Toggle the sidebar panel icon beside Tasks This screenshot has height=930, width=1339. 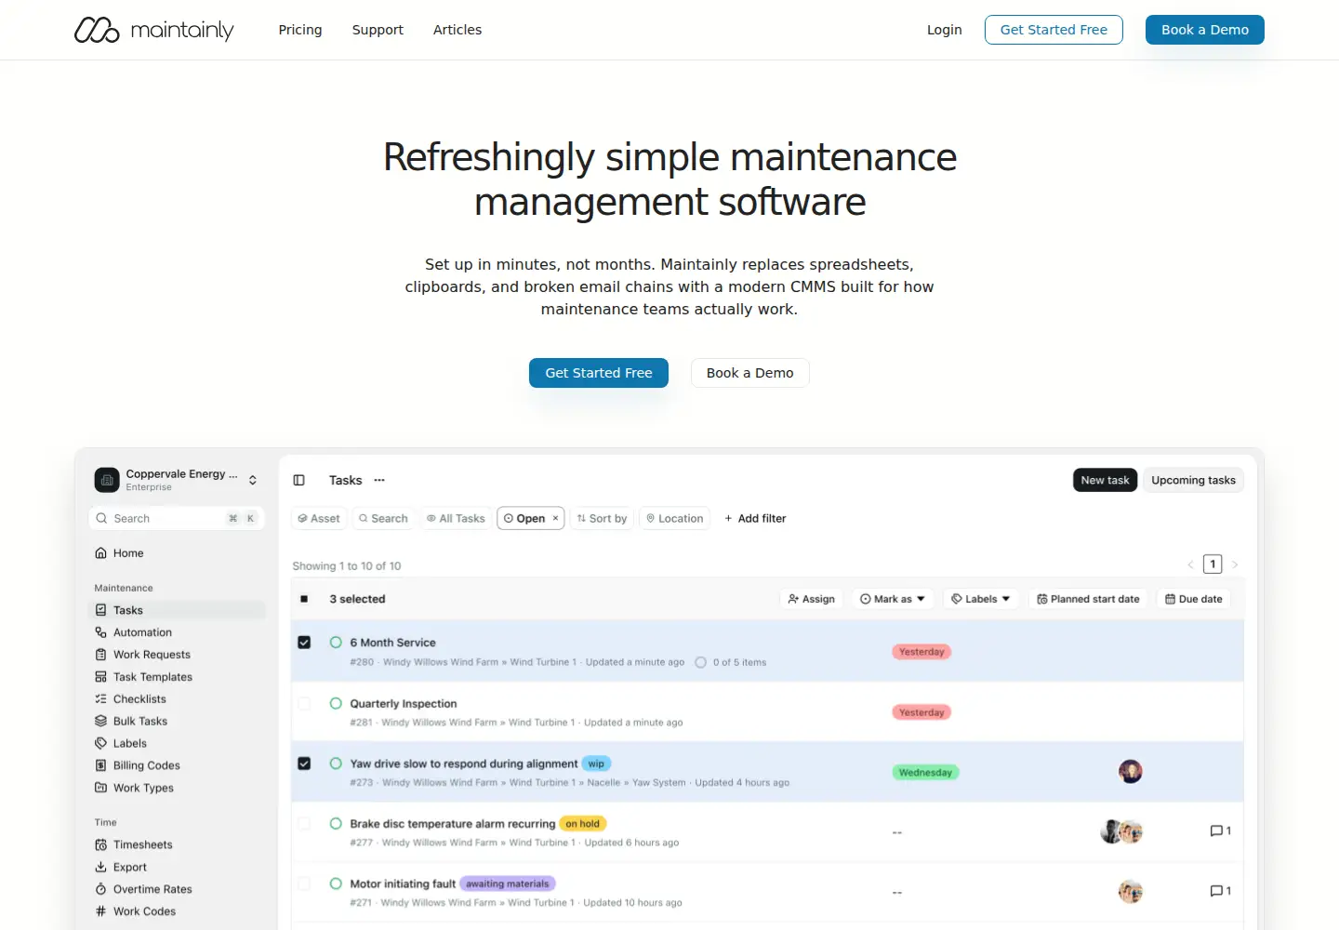[299, 481]
